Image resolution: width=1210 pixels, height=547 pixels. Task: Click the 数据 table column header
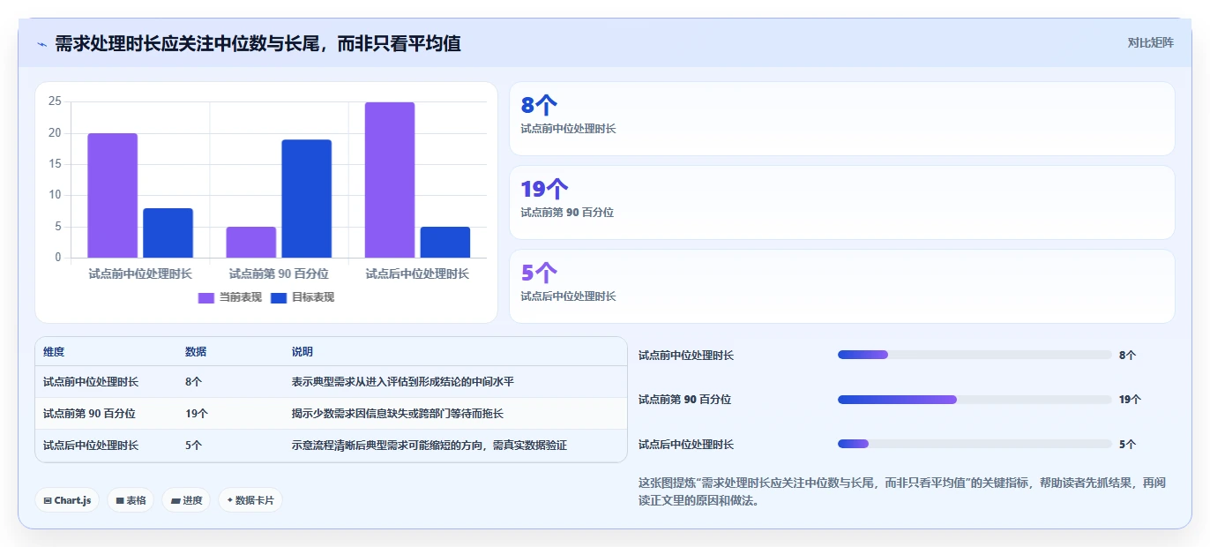click(196, 352)
